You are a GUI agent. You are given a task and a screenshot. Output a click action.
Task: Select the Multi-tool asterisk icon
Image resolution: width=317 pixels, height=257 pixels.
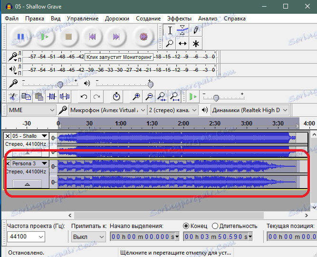pyautogui.click(x=195, y=43)
